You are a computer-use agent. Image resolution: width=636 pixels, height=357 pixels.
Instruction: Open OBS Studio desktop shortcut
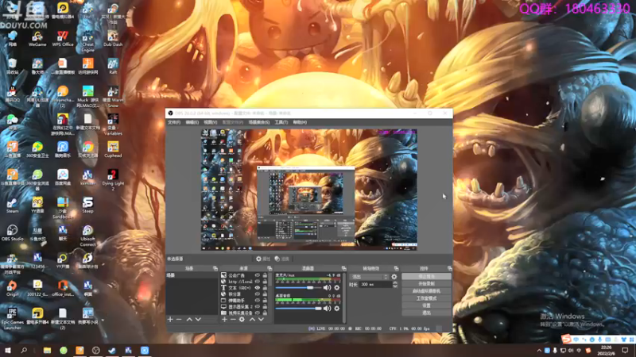tap(12, 232)
